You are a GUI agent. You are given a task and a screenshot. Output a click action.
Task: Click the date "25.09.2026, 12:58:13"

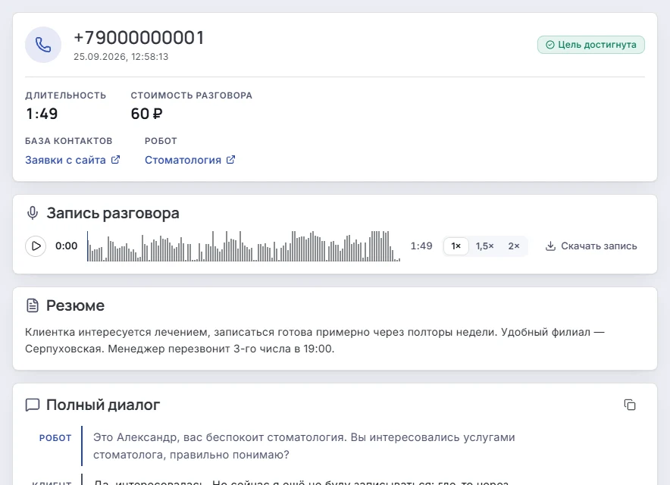(121, 57)
